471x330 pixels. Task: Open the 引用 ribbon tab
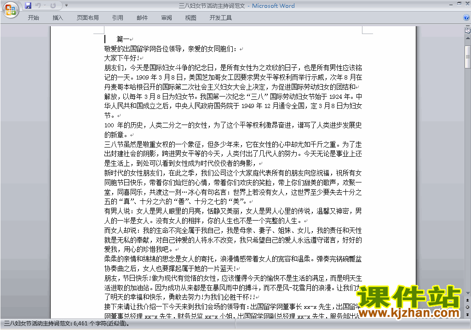point(118,18)
